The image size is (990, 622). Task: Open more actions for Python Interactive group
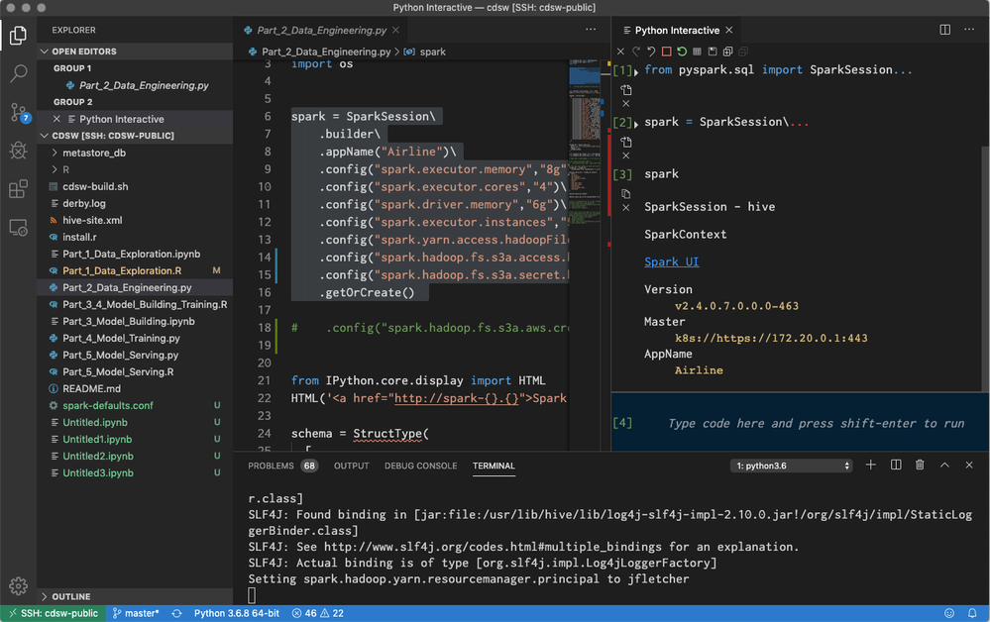[x=969, y=30]
